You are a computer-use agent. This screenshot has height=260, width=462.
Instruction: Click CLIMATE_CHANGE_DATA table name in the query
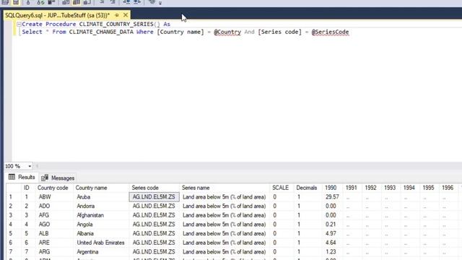(x=101, y=32)
